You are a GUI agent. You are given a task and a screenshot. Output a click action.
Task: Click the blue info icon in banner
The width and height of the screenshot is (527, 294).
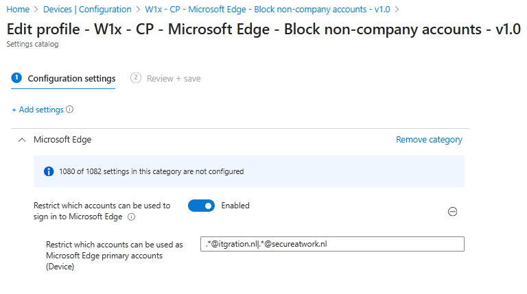pos(49,171)
